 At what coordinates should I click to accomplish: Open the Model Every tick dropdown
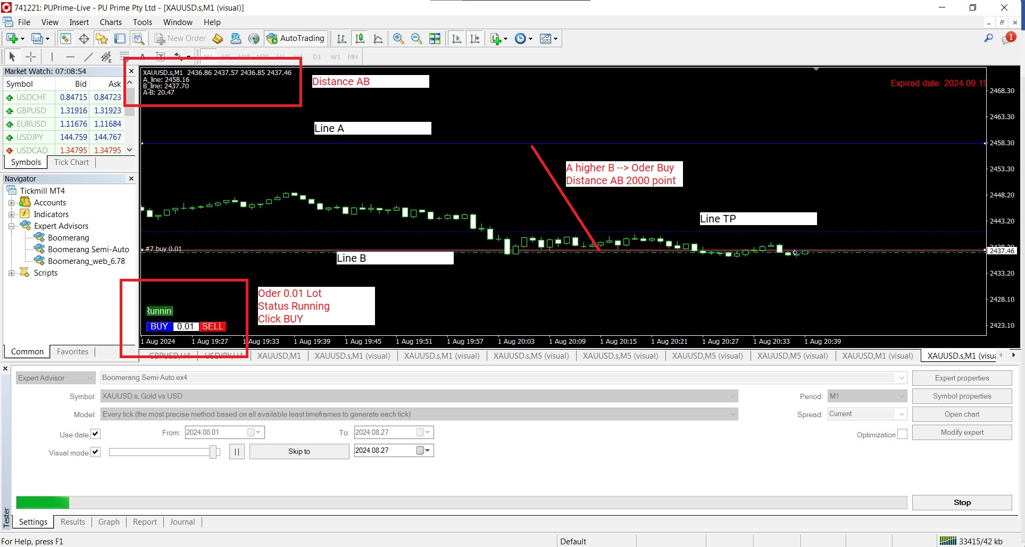point(419,414)
